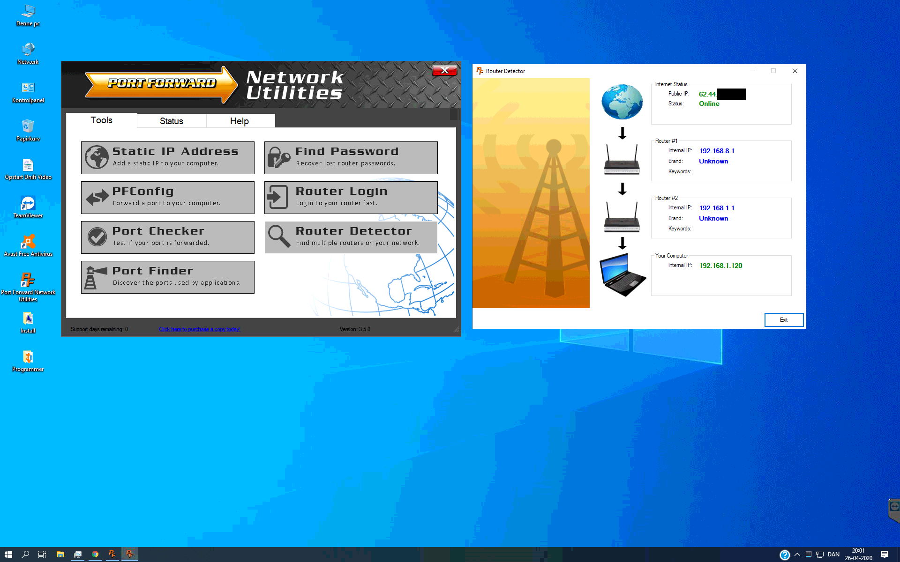Open Google Chrome from the taskbar
The image size is (900, 562).
95,555
